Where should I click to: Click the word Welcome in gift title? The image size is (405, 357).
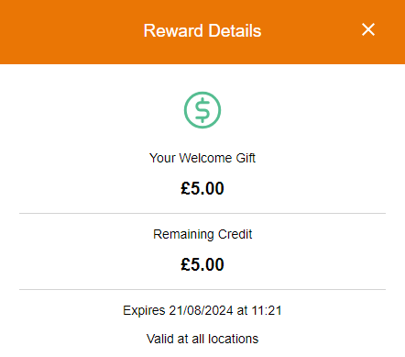point(205,158)
